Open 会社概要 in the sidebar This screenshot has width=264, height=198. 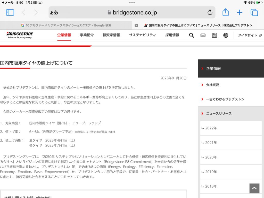pyautogui.click(x=231, y=85)
